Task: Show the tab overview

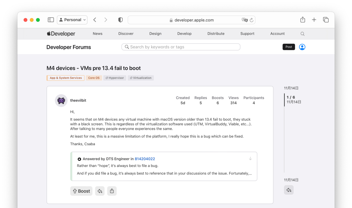Action: (326, 20)
